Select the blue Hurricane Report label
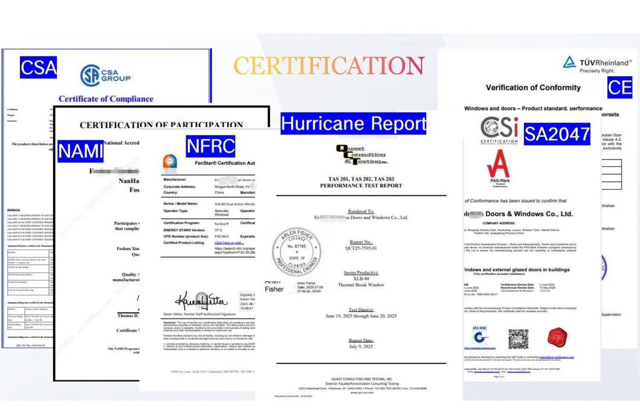This screenshot has height=420, width=640. tap(354, 124)
